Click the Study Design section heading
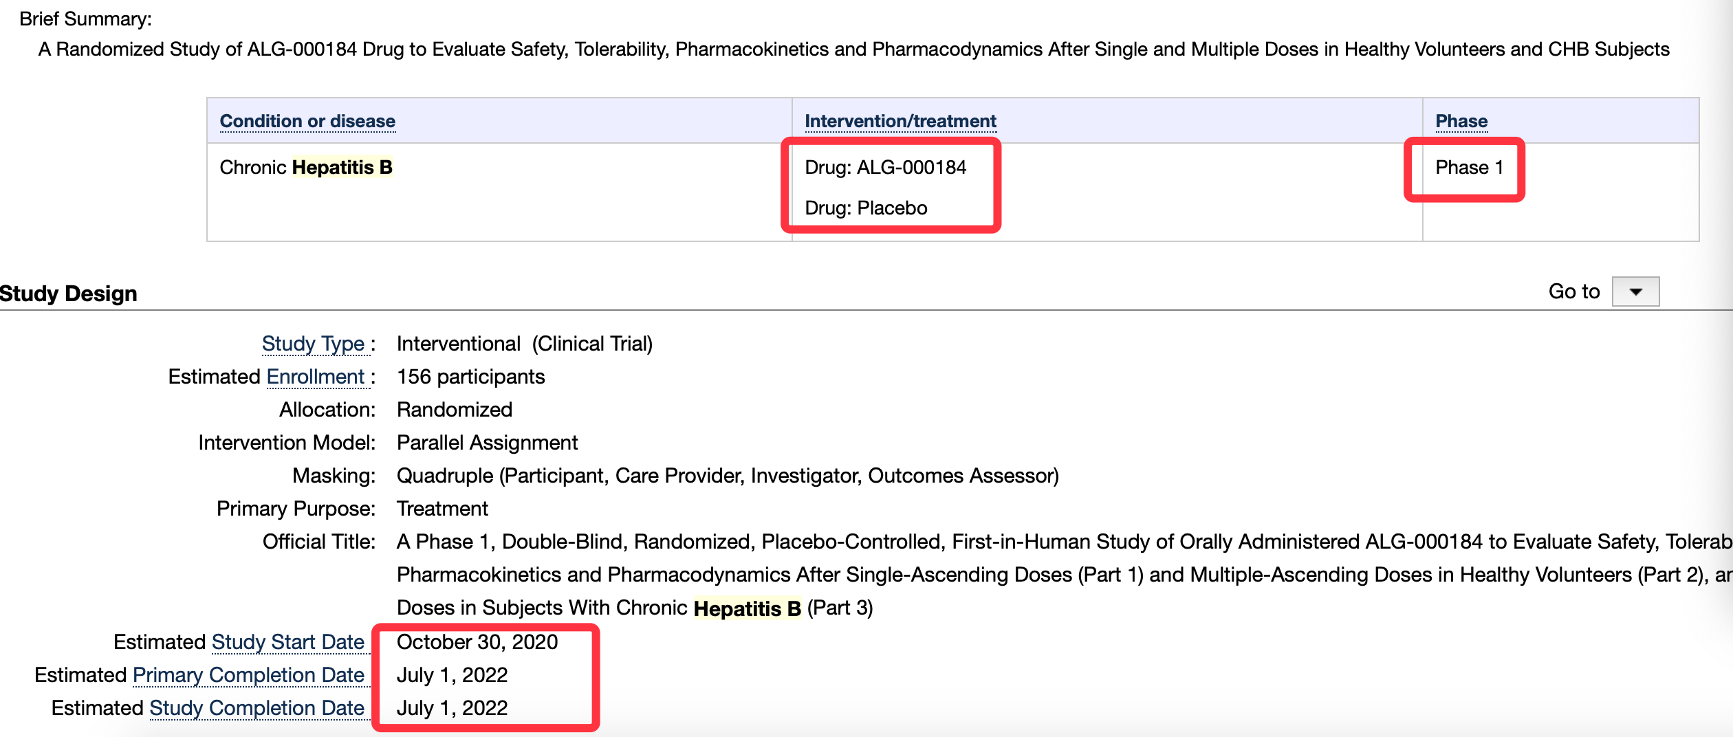 [x=69, y=294]
